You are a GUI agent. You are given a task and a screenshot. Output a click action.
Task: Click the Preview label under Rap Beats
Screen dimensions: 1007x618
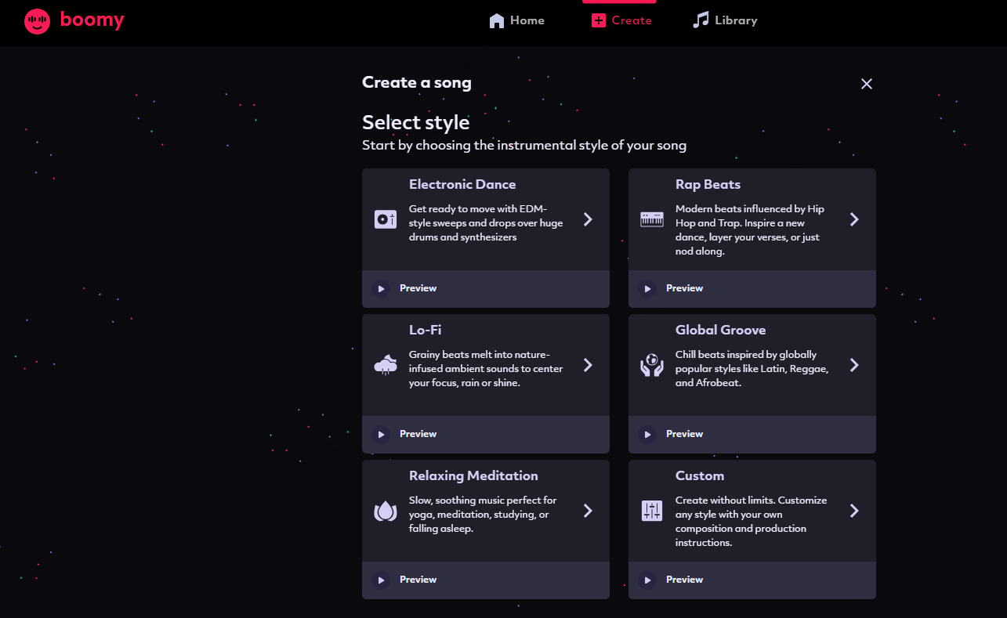684,288
